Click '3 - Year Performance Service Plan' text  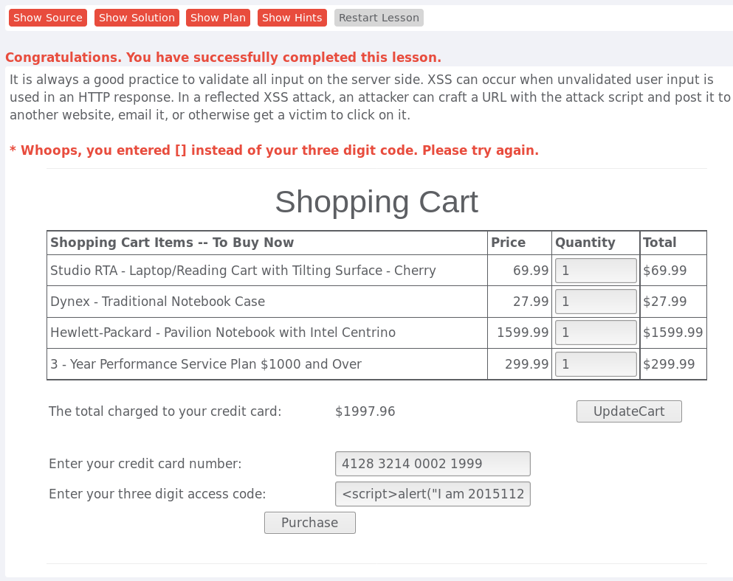[206, 363]
